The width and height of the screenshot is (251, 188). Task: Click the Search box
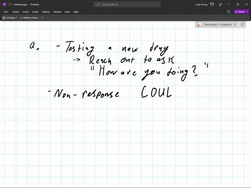pyautogui.click(x=127, y=5)
